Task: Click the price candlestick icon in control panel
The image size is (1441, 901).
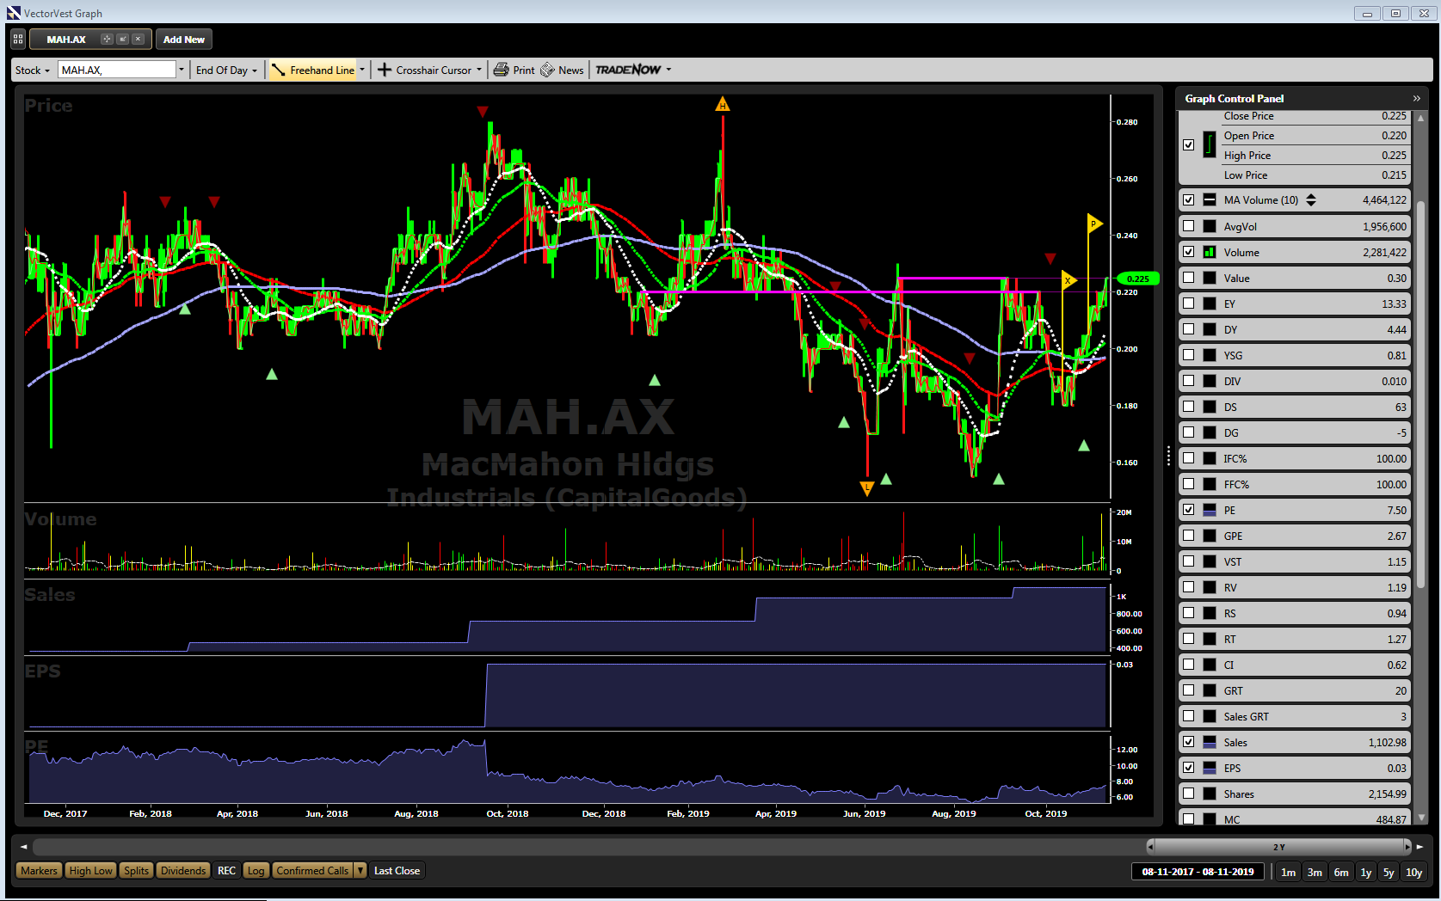Action: tap(1210, 144)
